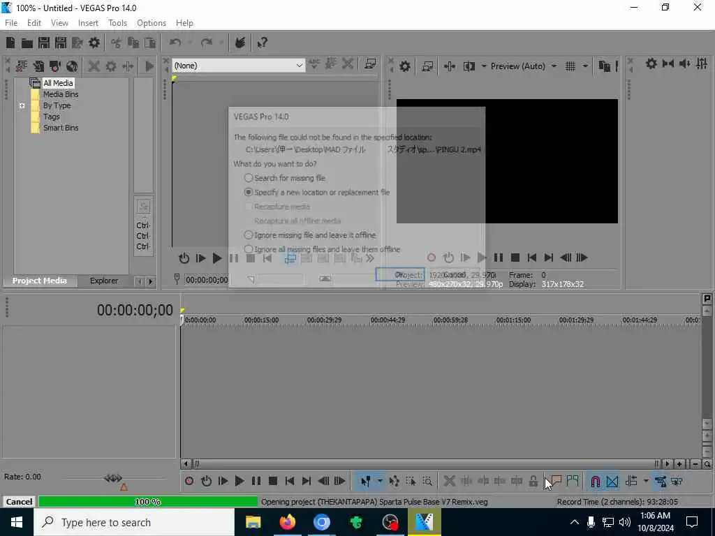Select the Zoom Edit tool
Image resolution: width=715 pixels, height=536 pixels.
click(427, 481)
